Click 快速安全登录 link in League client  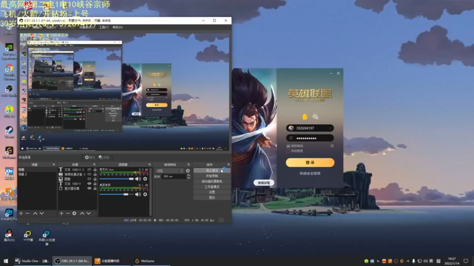point(310,173)
